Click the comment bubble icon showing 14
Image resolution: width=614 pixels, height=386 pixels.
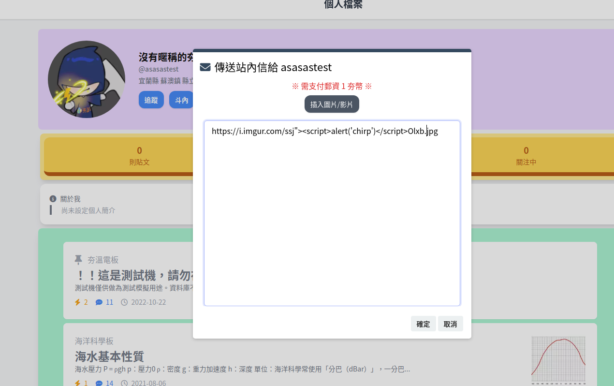tap(99, 383)
